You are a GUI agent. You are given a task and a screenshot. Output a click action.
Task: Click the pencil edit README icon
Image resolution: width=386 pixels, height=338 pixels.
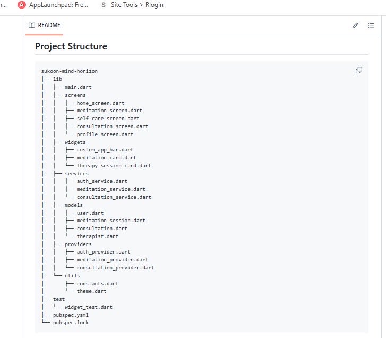[355, 26]
